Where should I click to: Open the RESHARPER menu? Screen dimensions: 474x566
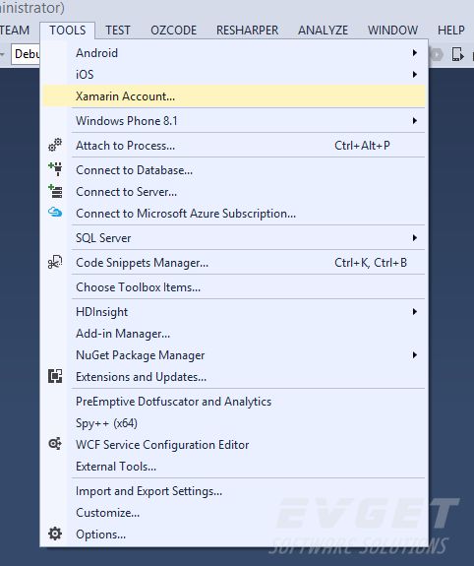(248, 30)
